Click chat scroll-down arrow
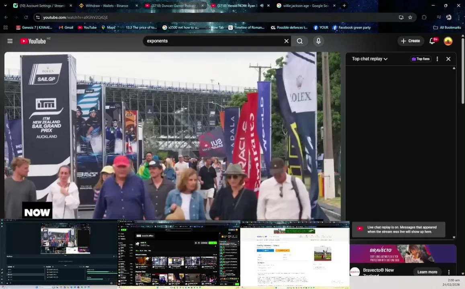The height and width of the screenshot is (289, 465). click(454, 238)
